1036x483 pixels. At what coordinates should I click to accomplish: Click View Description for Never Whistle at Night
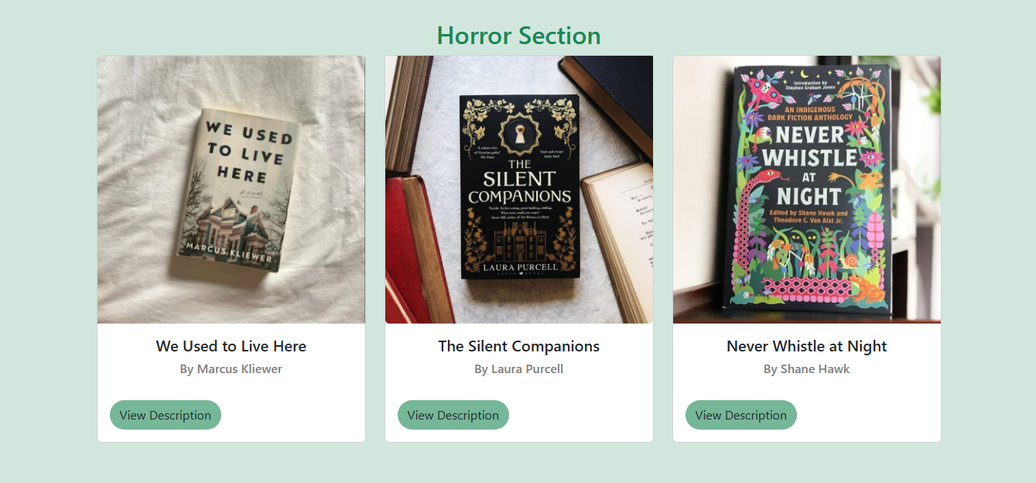(x=741, y=415)
